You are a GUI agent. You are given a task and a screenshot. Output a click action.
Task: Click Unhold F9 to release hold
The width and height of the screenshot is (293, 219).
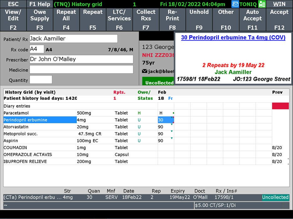coord(199,20)
